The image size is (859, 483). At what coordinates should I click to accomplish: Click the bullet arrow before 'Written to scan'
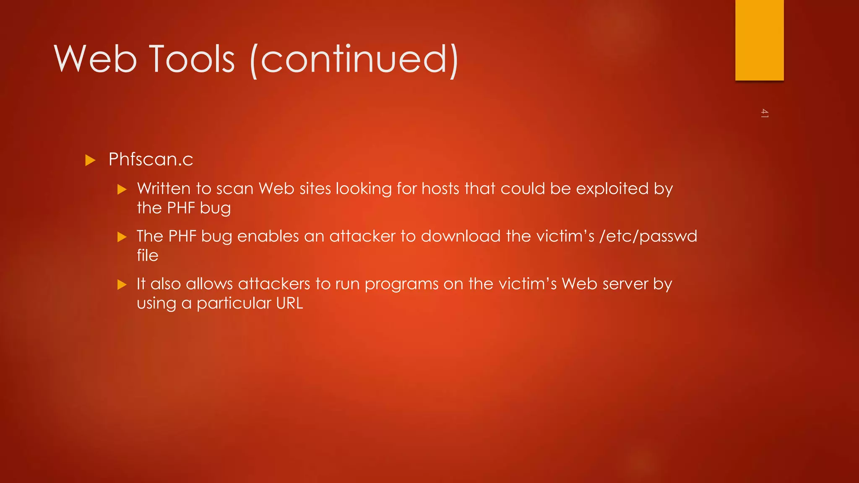122,190
